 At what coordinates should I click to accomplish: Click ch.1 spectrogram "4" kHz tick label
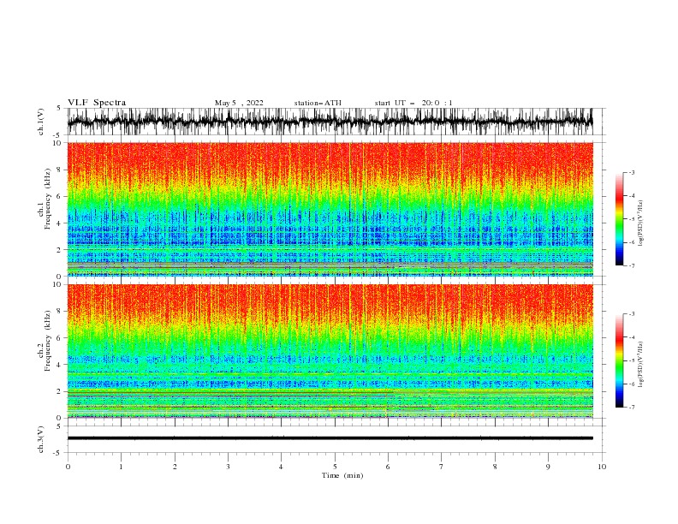point(59,223)
